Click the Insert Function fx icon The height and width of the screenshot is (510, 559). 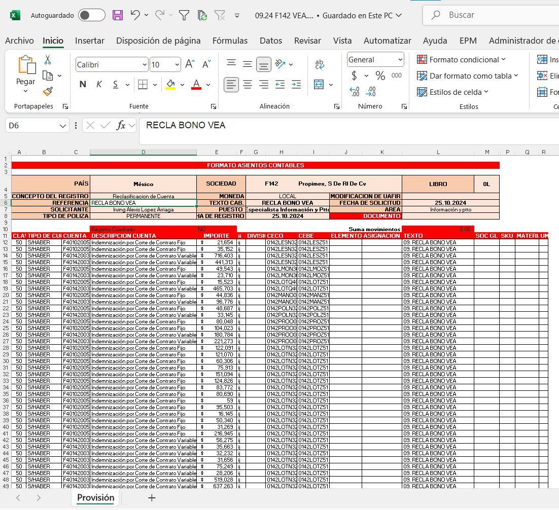(121, 125)
